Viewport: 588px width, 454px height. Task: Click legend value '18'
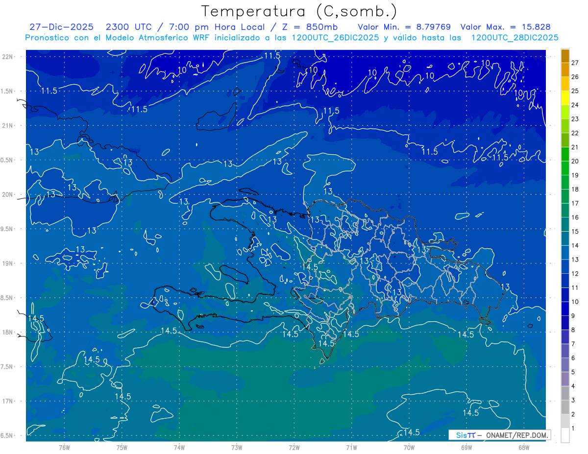tap(575, 190)
